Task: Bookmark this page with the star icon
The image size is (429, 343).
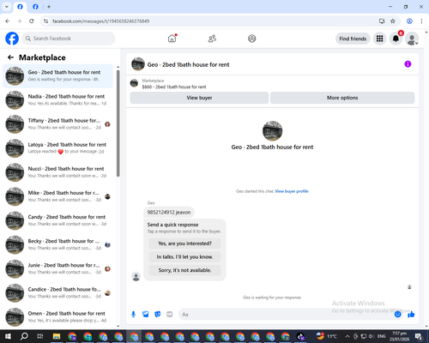Action: [x=393, y=21]
